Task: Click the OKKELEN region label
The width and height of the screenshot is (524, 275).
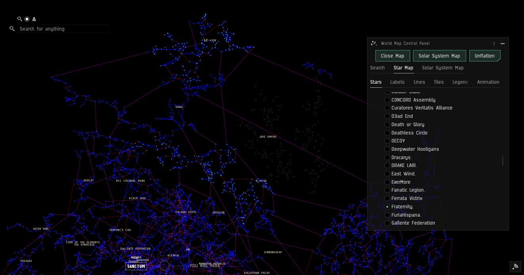Action: (218, 213)
